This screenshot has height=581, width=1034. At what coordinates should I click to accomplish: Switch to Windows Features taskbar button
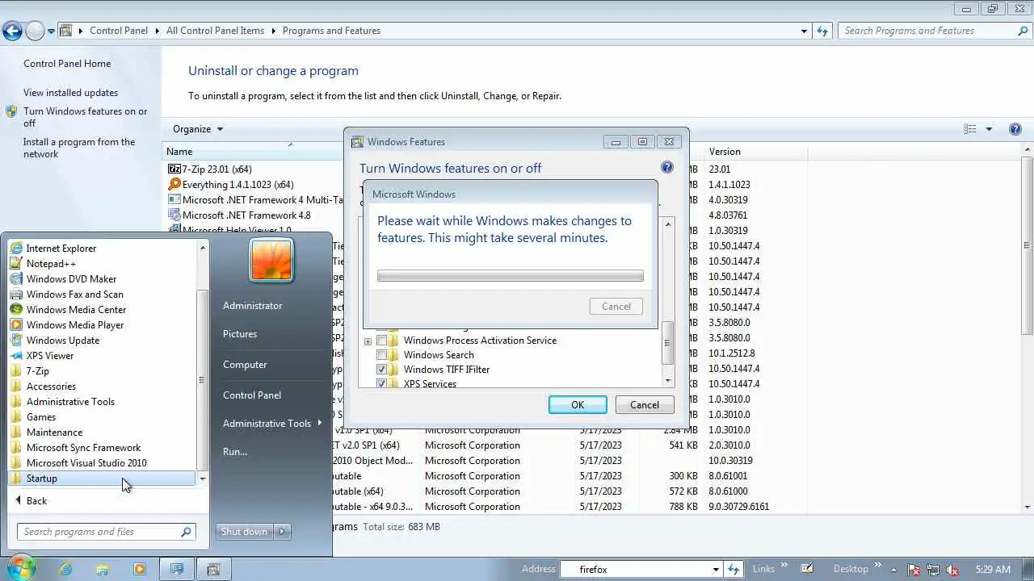click(x=214, y=569)
